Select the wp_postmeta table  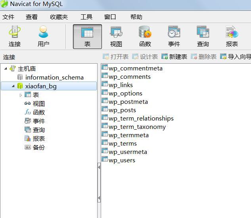click(x=128, y=102)
